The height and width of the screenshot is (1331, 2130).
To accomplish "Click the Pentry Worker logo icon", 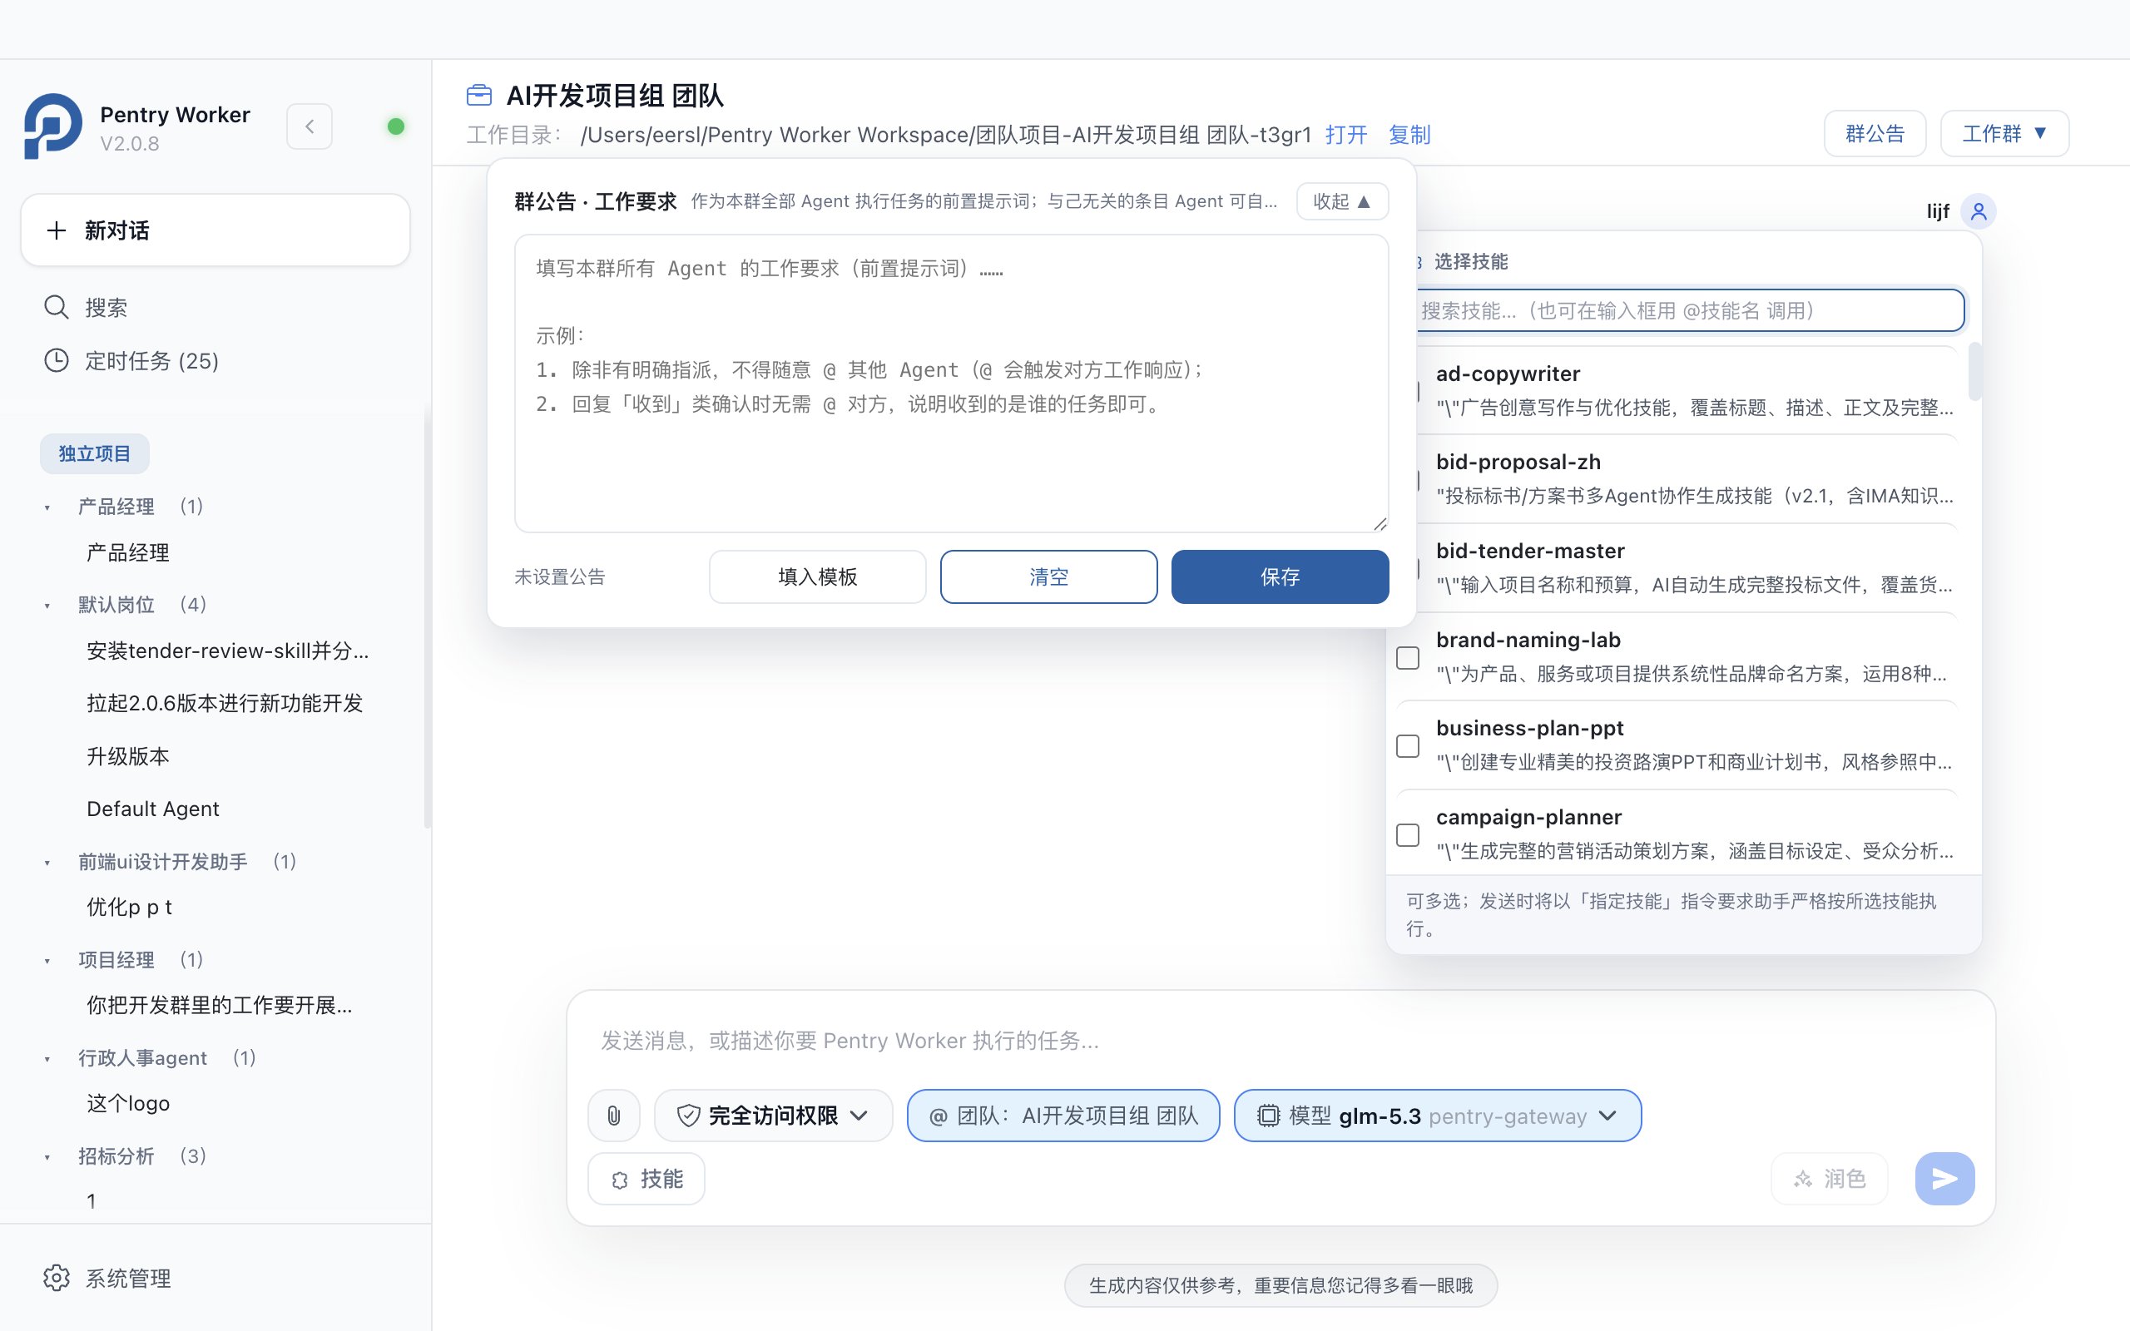I will [52, 126].
